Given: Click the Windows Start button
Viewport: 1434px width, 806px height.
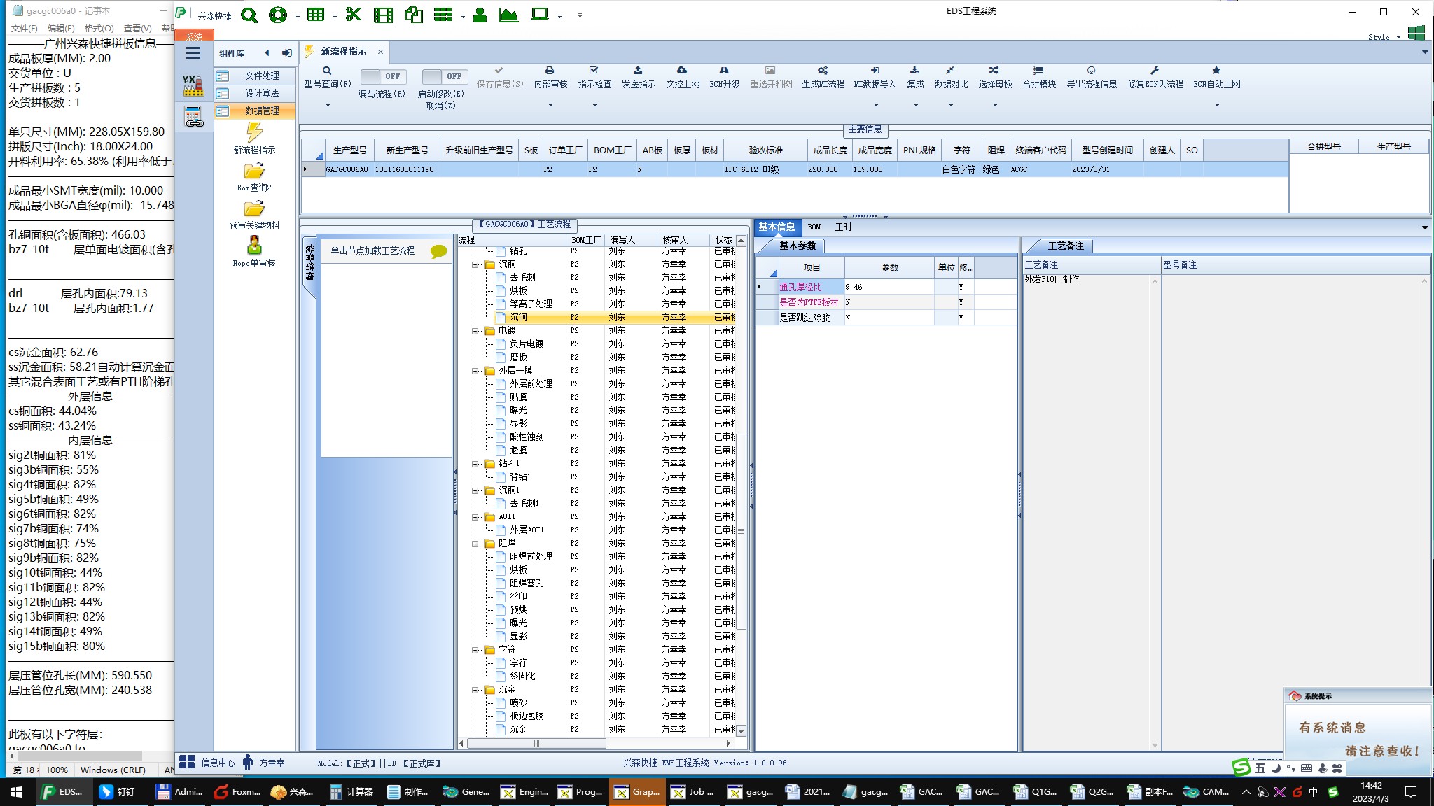Looking at the screenshot, I should [x=17, y=791].
